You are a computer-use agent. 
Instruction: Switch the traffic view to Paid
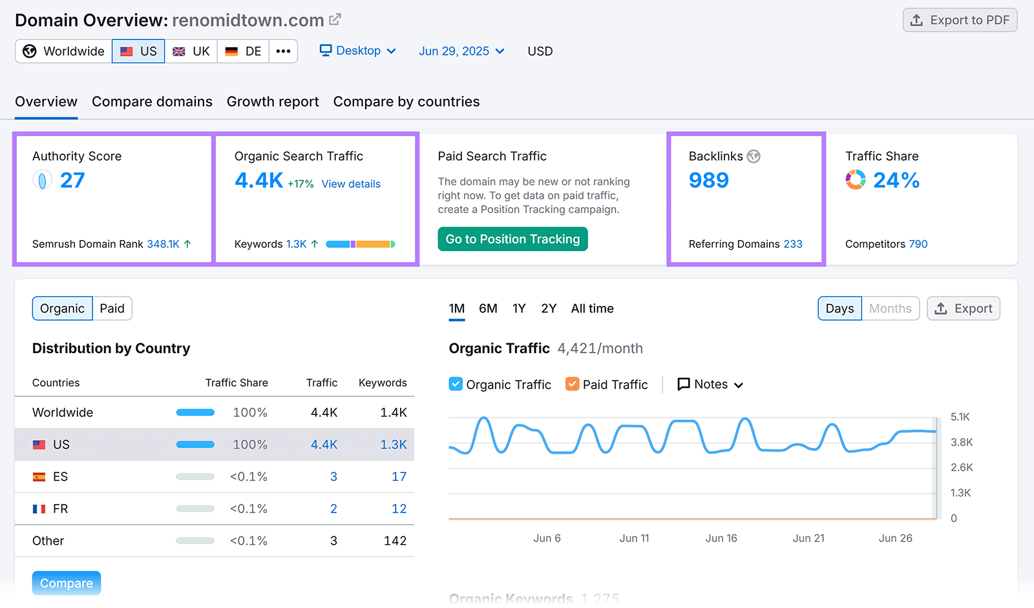click(x=112, y=308)
